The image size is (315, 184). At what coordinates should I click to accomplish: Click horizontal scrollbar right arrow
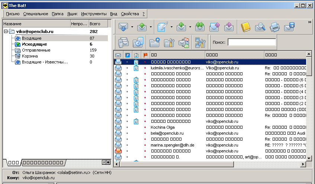(x=303, y=164)
